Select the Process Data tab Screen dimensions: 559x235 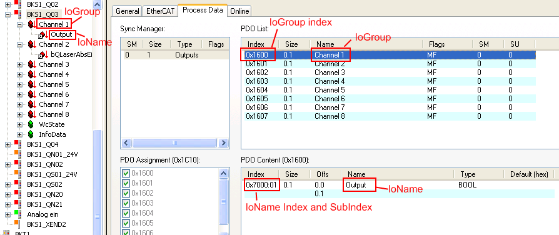coord(203,10)
